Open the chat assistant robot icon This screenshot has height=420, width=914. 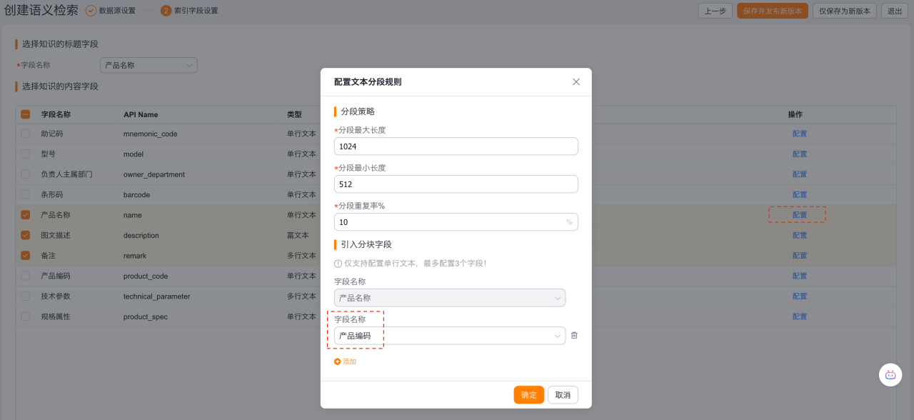tap(890, 375)
